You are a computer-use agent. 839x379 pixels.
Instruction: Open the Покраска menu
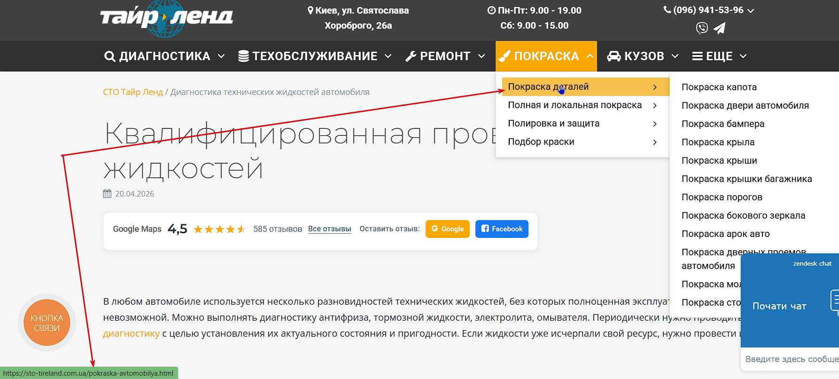tap(546, 56)
